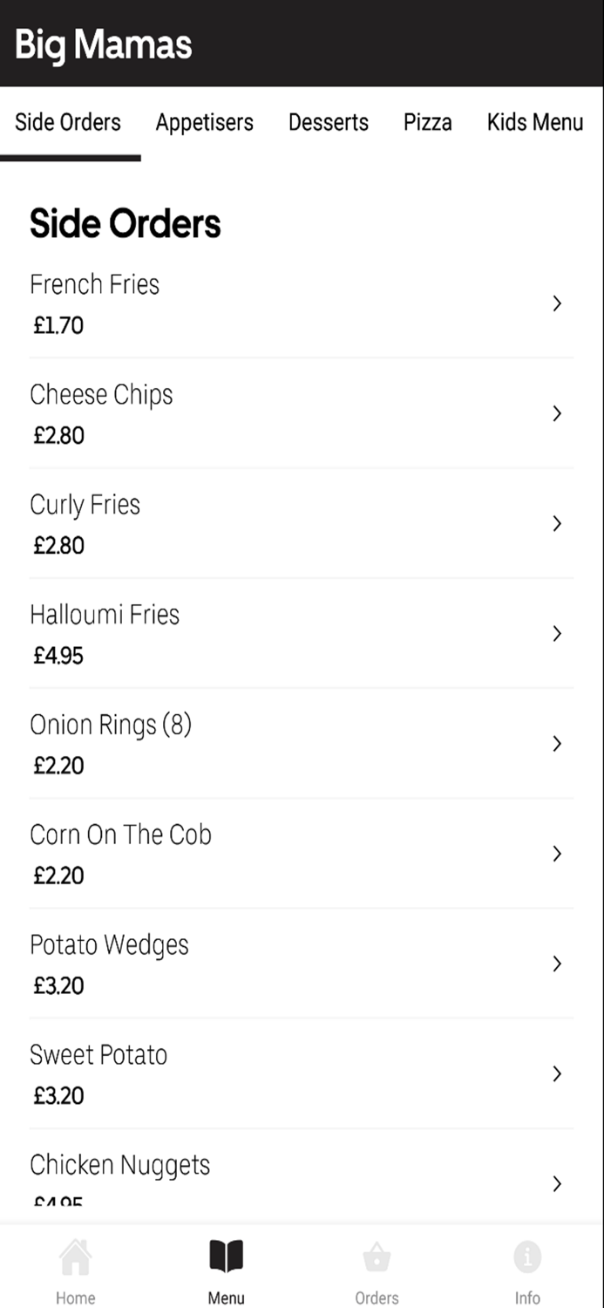The height and width of the screenshot is (1308, 604).
Task: Click the chevron beside Curly Fries
Action: pos(557,523)
